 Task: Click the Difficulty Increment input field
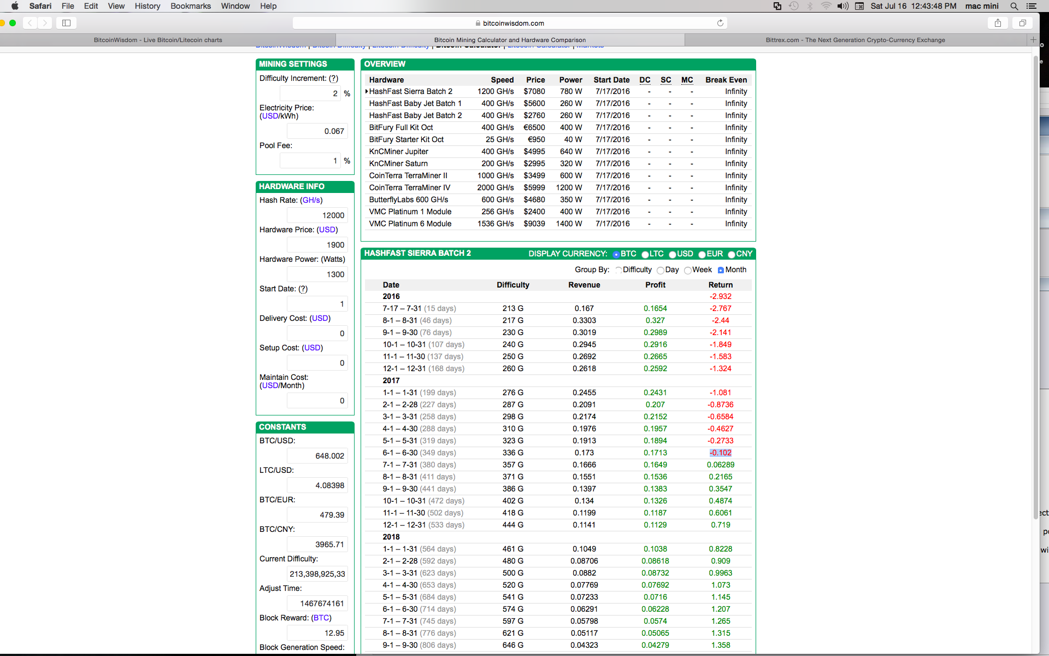(x=310, y=93)
